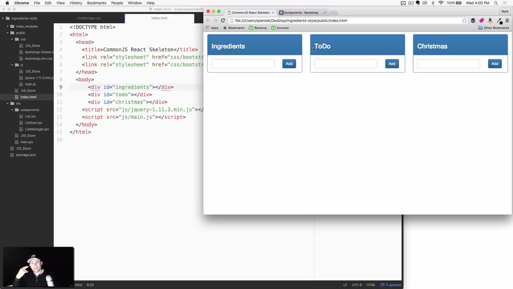Click the pink tag extension icon
513x289 pixels.
(x=481, y=20)
